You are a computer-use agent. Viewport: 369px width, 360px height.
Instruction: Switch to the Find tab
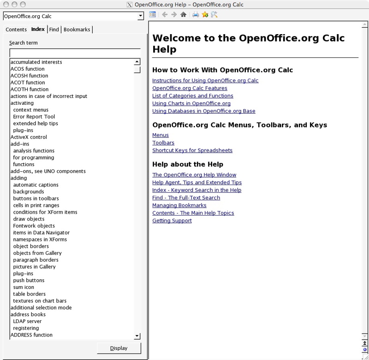click(54, 30)
